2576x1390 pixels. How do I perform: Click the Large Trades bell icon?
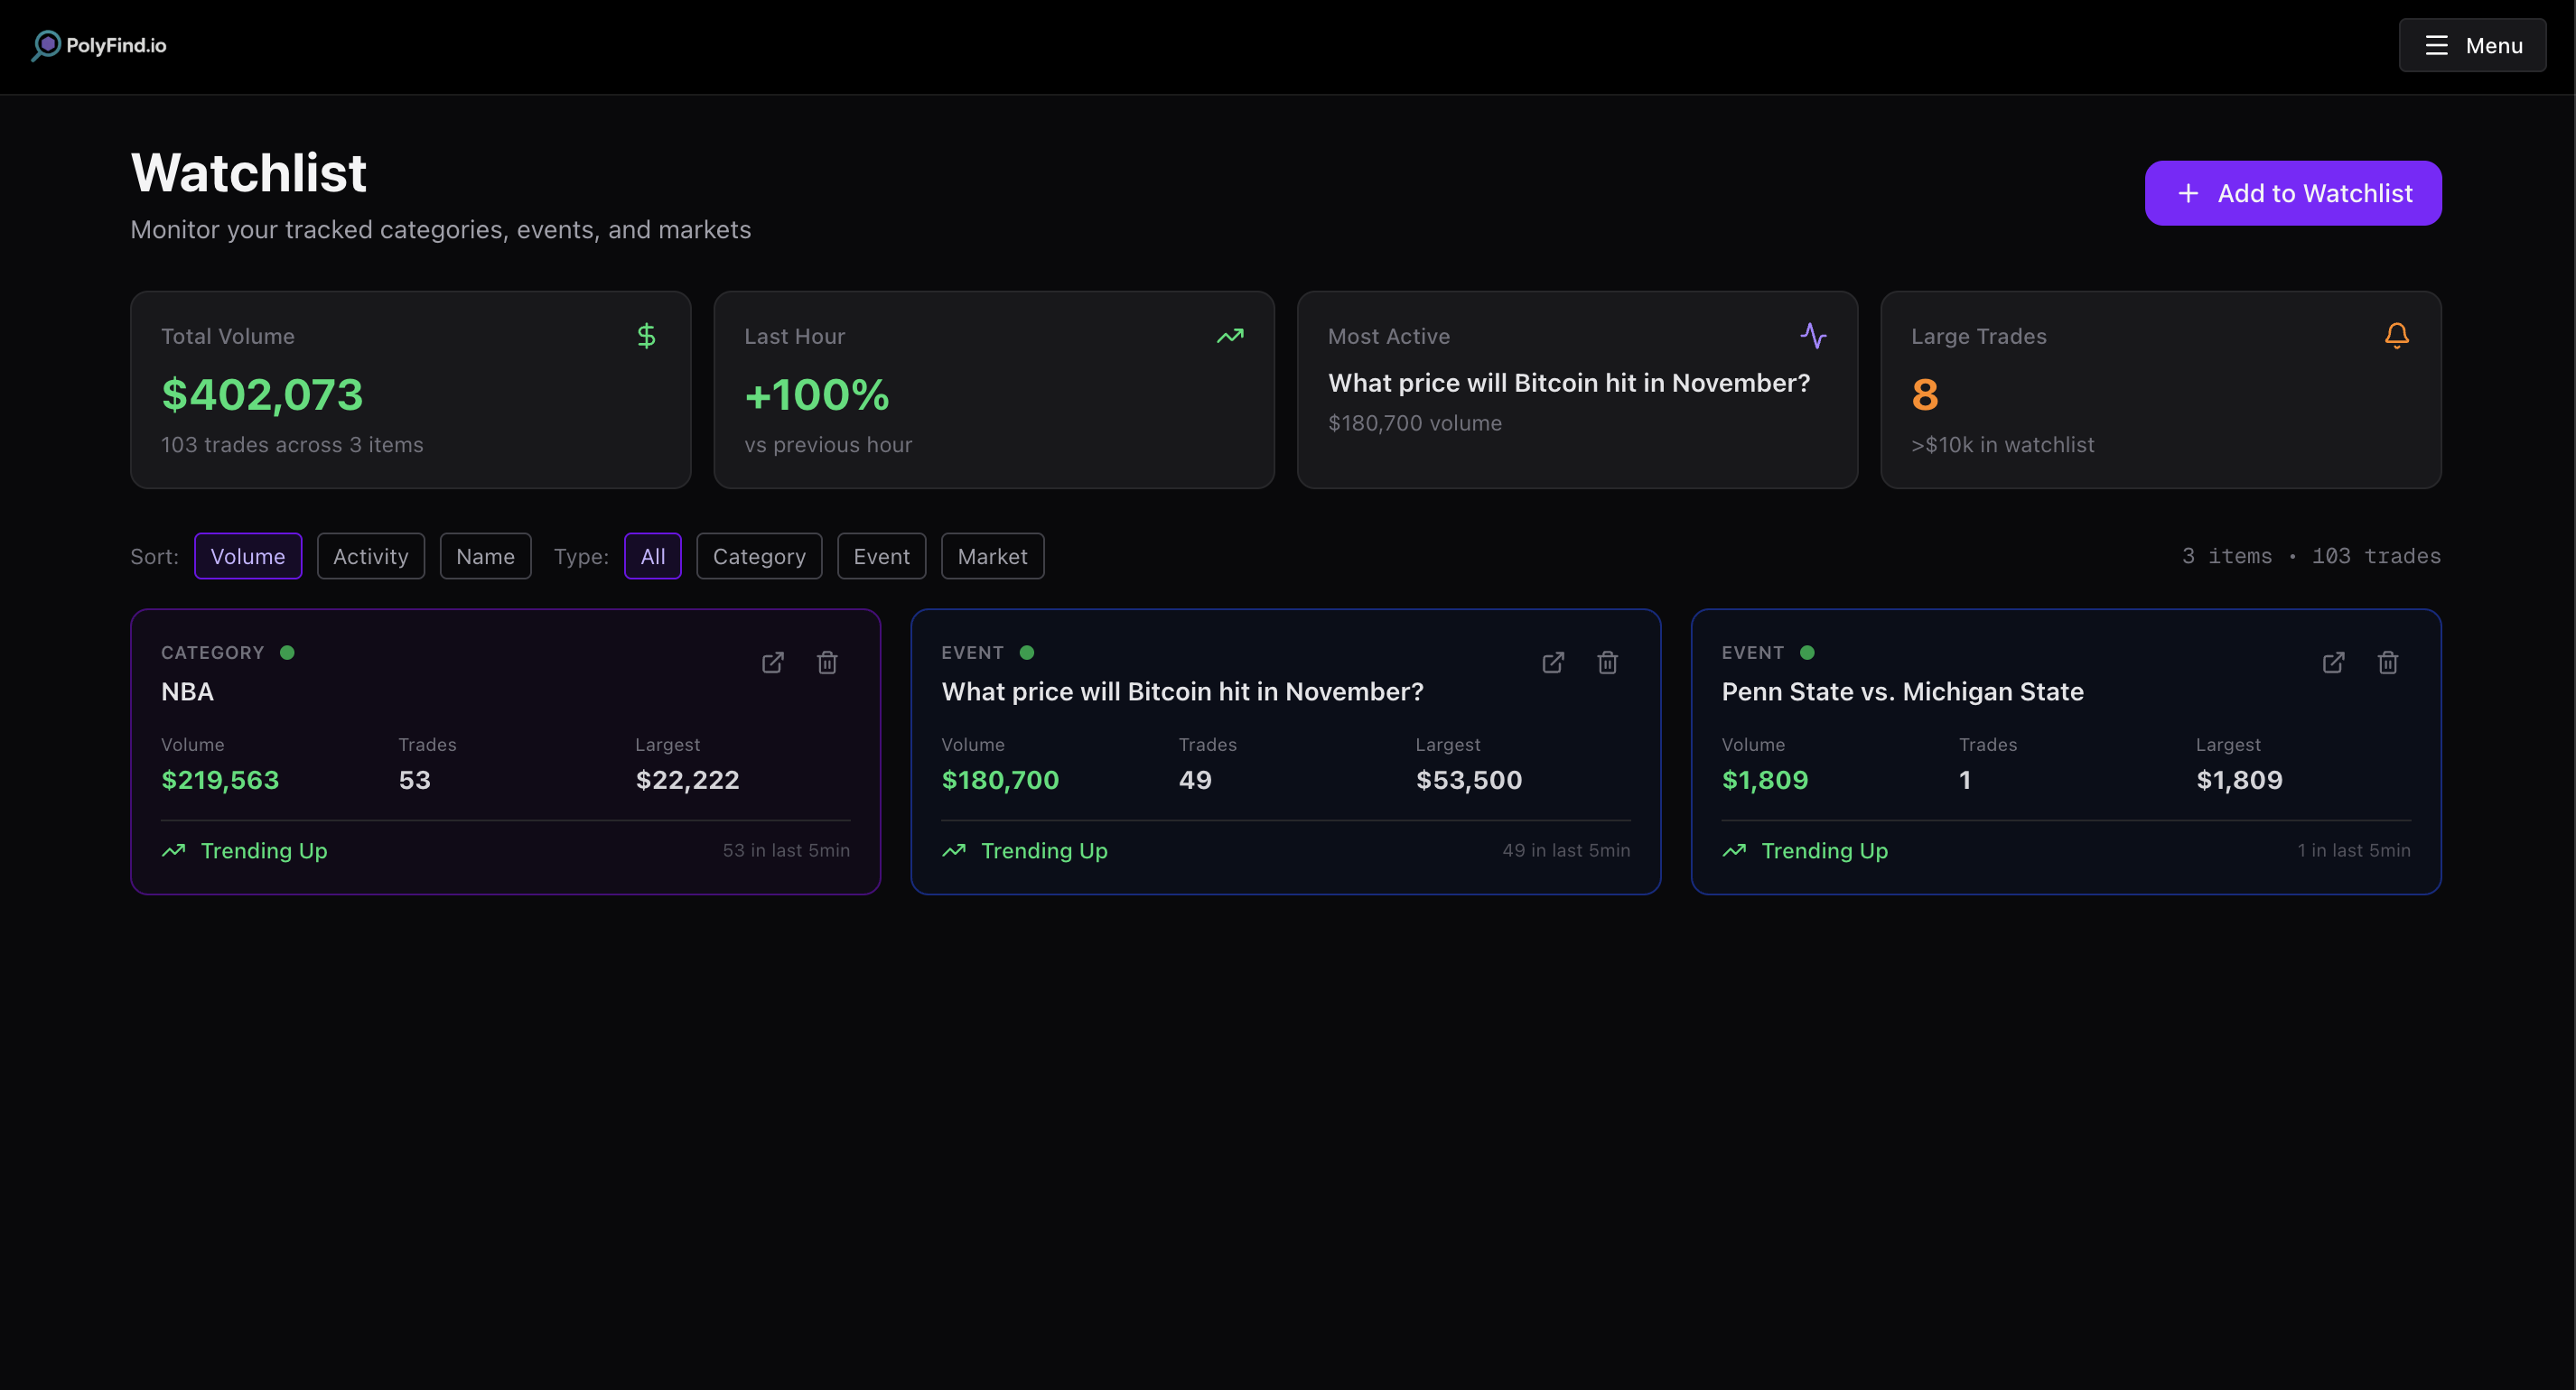2396,336
